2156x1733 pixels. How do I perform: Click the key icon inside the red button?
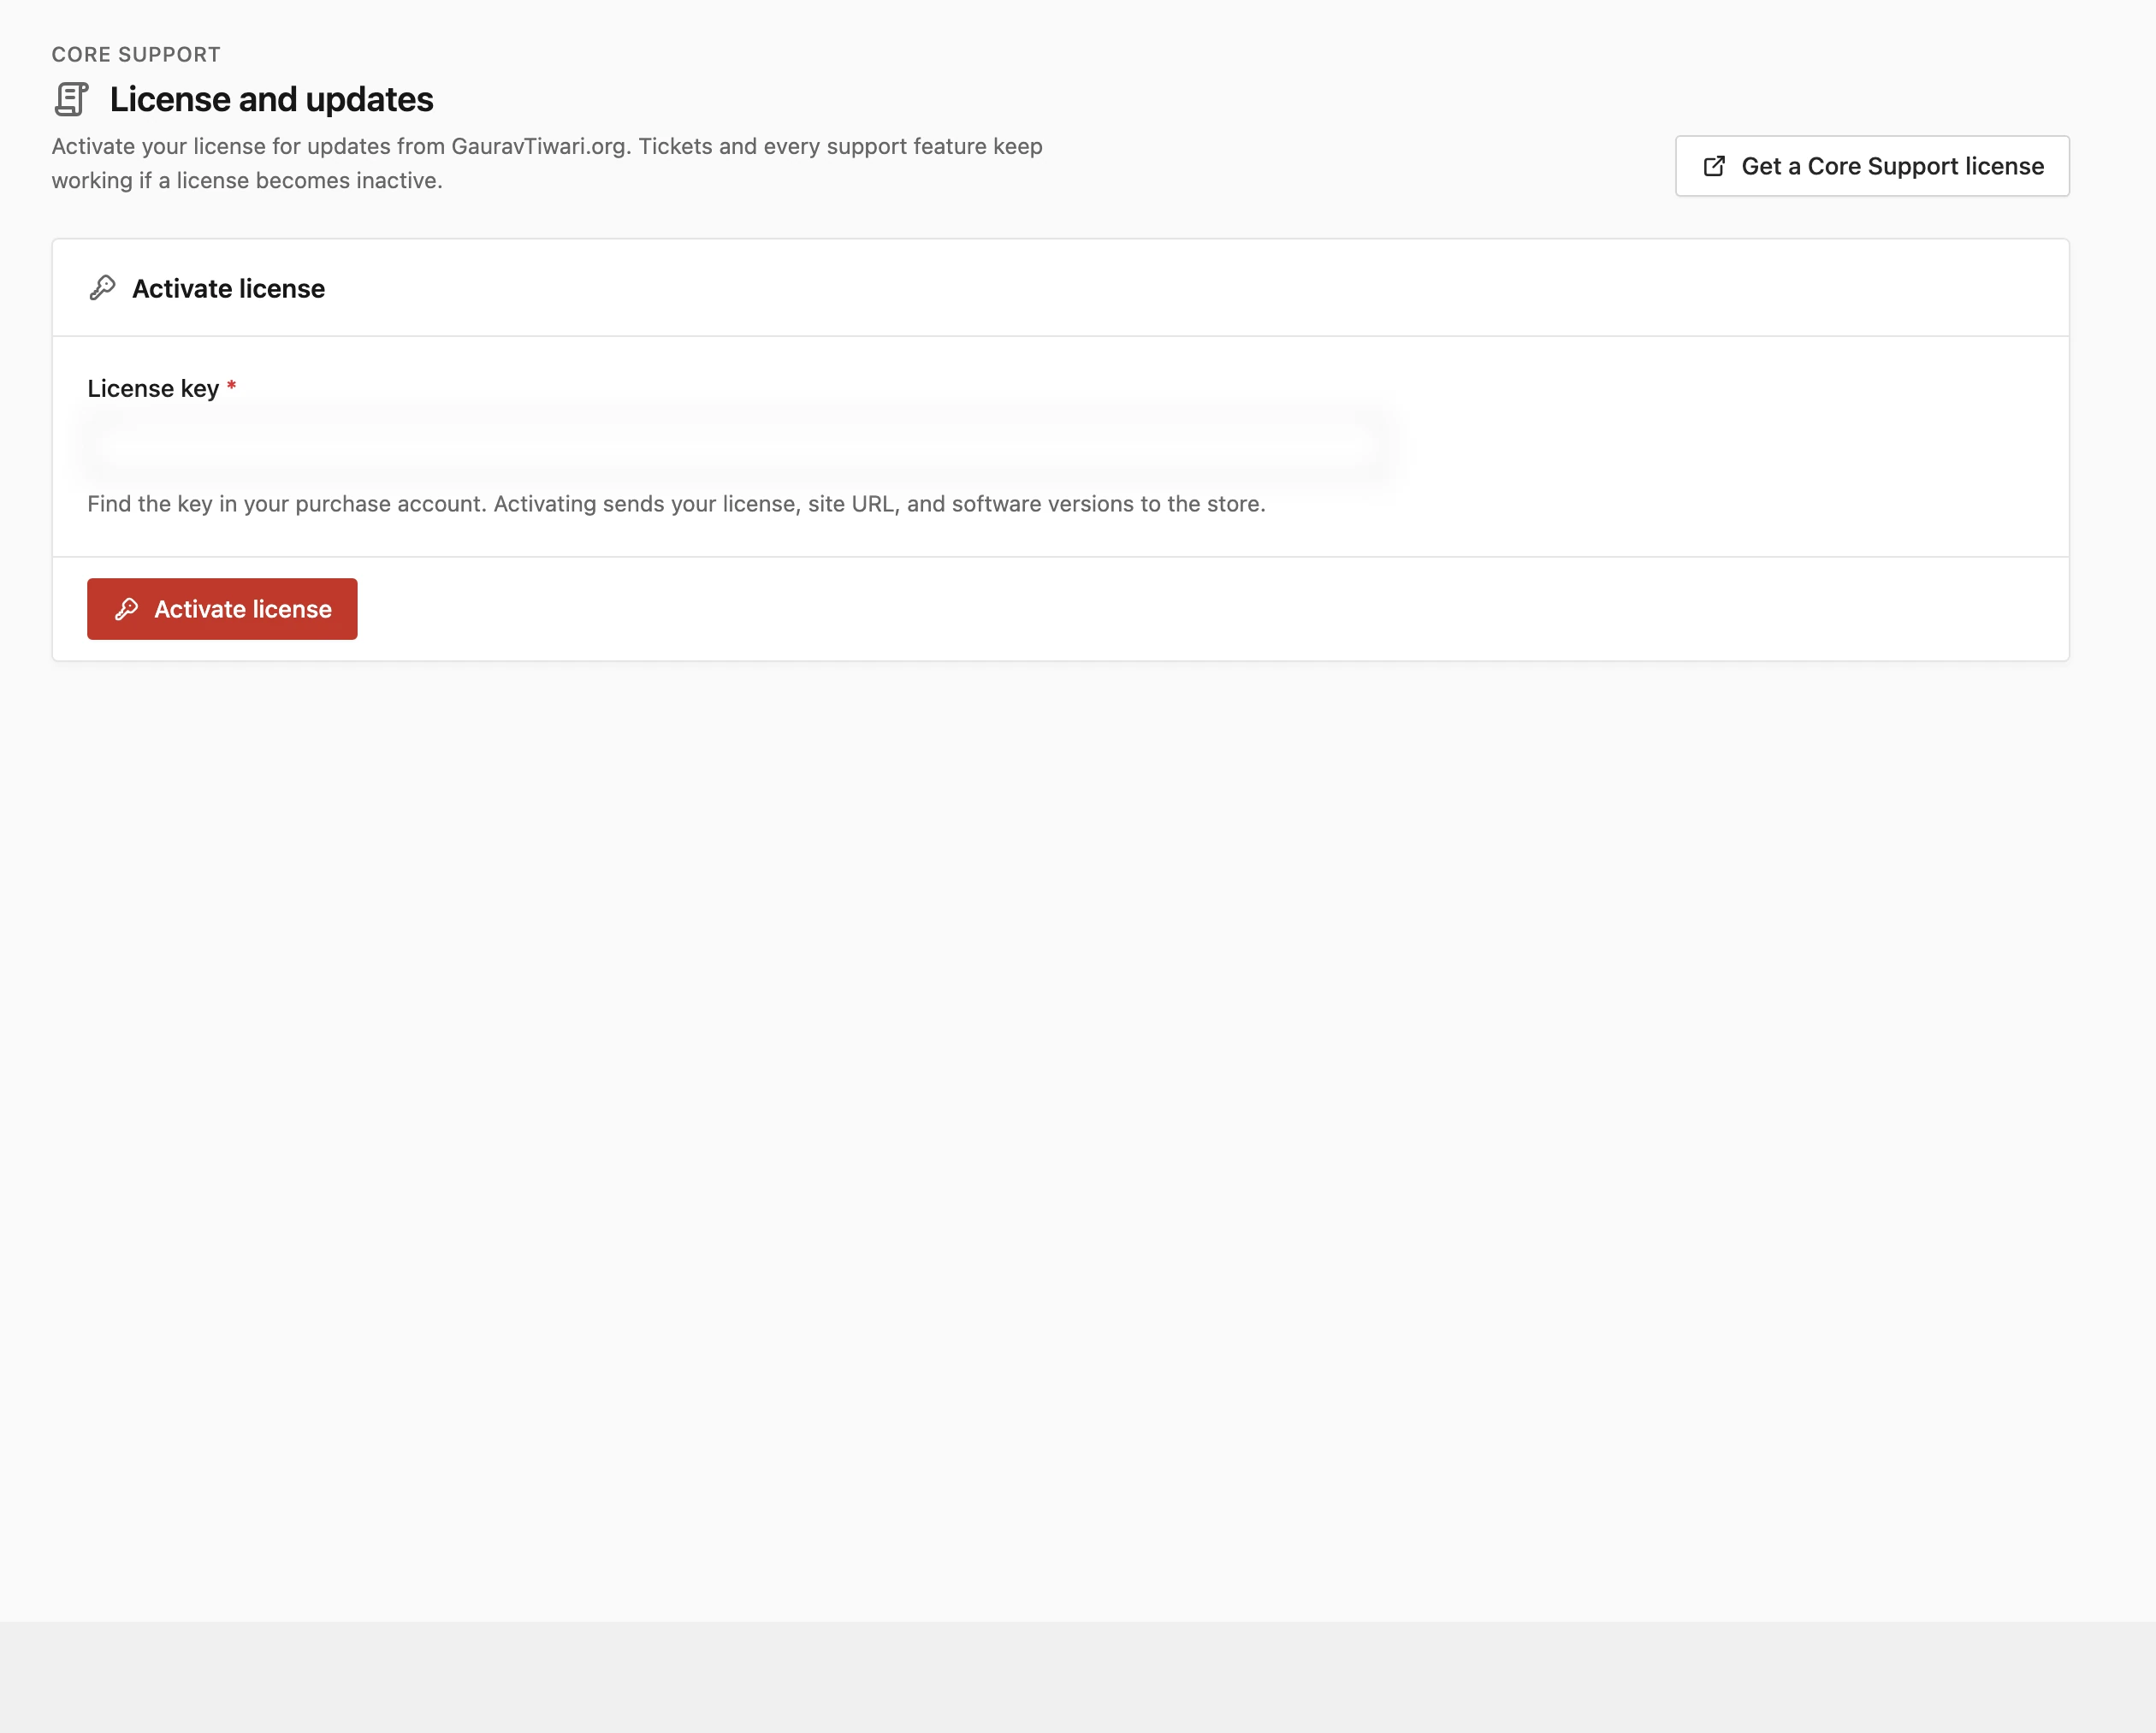(127, 609)
